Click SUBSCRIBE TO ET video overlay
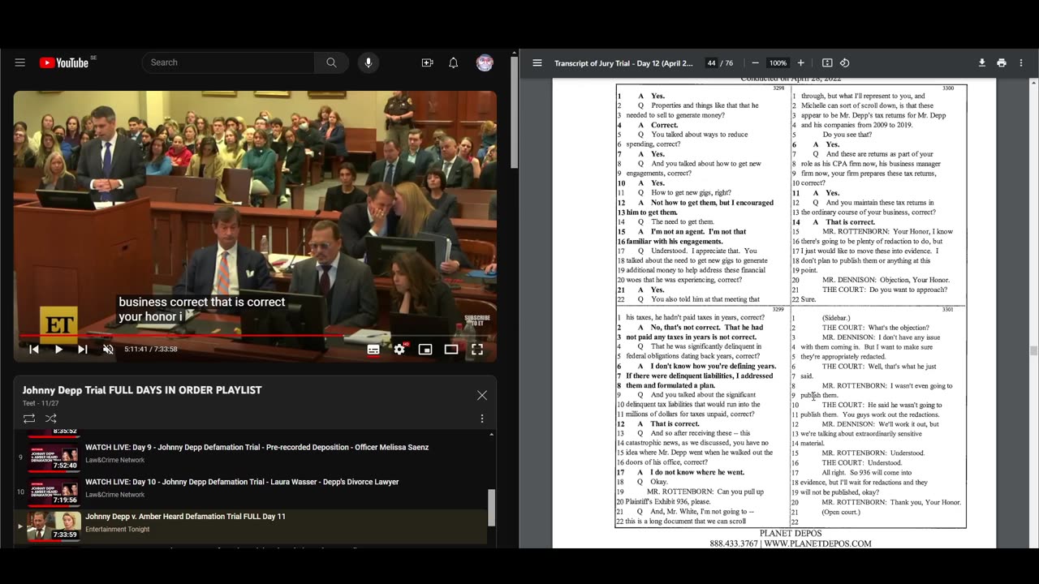This screenshot has height=584, width=1039. click(477, 320)
